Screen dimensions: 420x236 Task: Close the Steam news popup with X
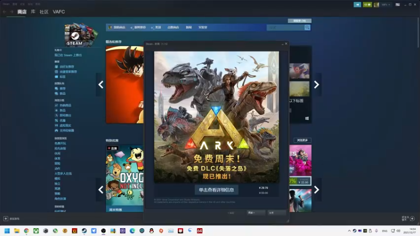coord(286,44)
